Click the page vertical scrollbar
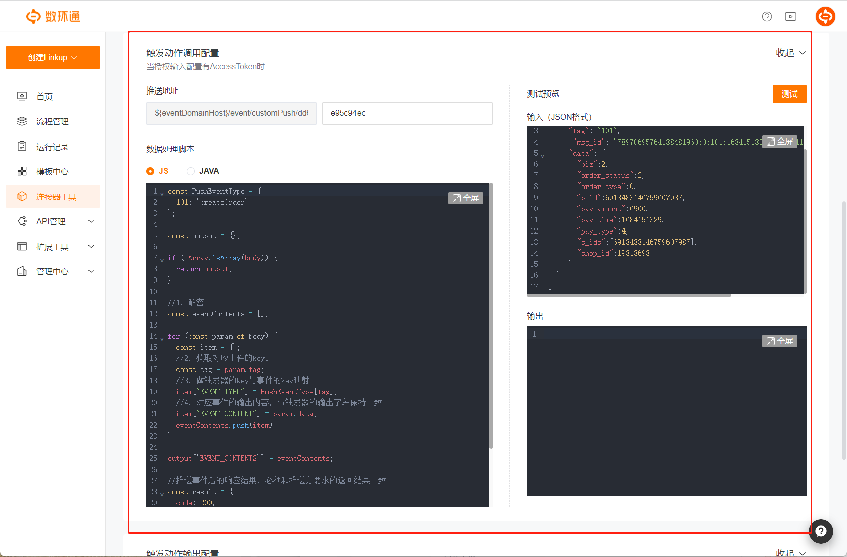This screenshot has height=557, width=847. coord(844,331)
